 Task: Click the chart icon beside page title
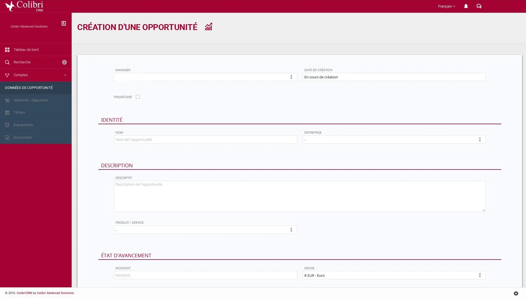(x=209, y=27)
